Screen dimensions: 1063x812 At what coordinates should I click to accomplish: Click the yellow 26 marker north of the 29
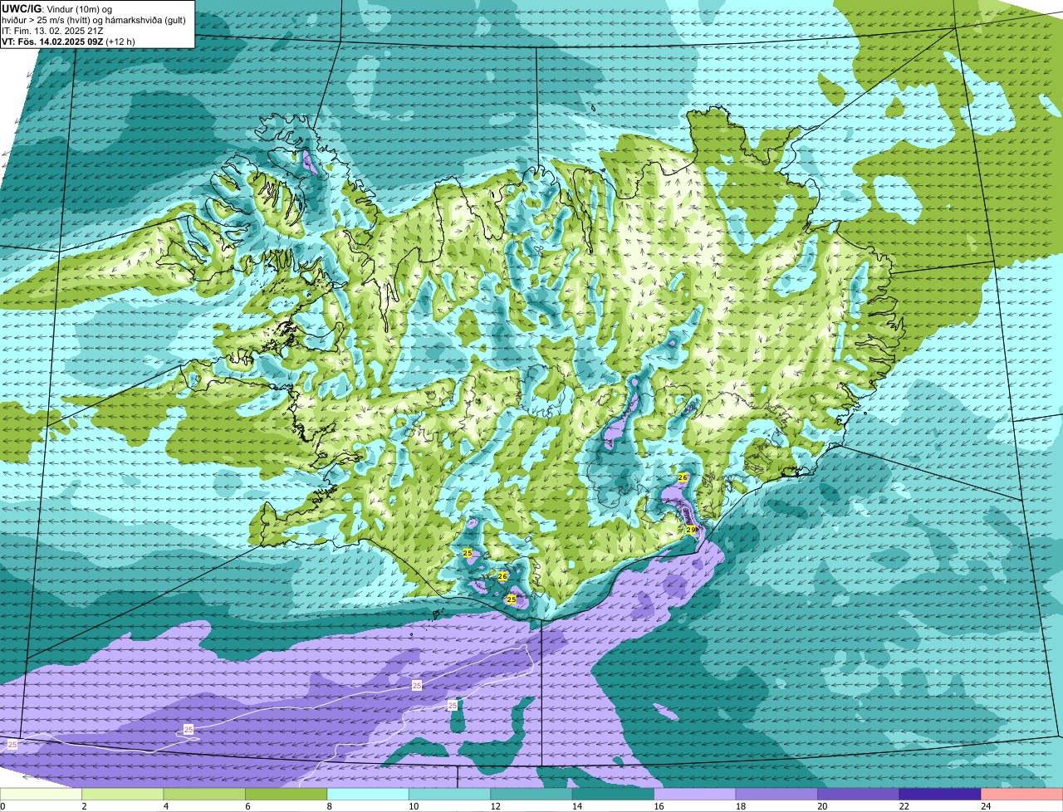[x=683, y=477]
